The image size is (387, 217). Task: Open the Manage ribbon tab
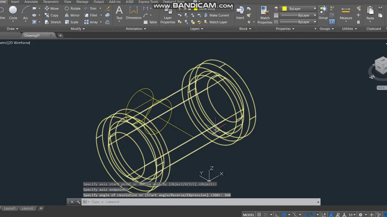pyautogui.click(x=82, y=2)
